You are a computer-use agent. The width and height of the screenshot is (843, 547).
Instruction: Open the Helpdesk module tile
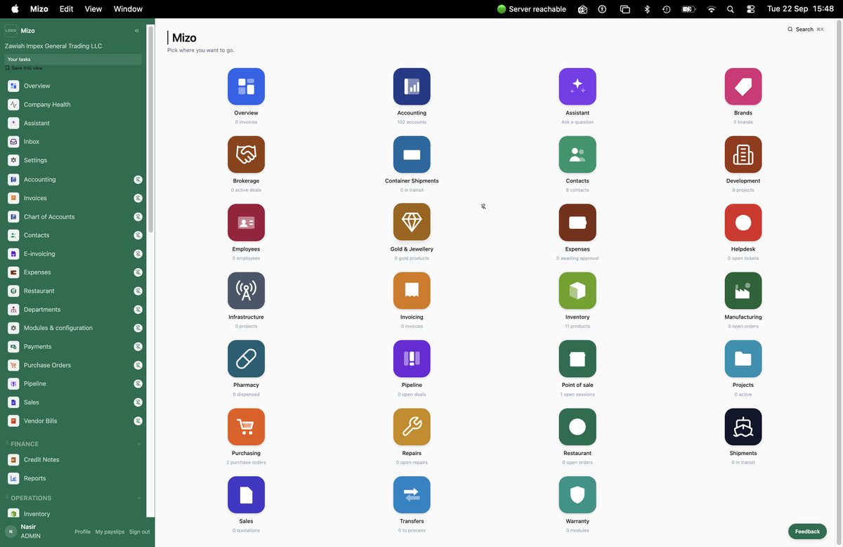743,223
